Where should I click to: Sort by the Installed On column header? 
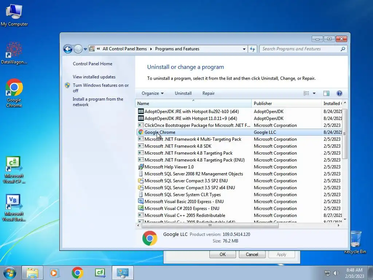(331, 103)
